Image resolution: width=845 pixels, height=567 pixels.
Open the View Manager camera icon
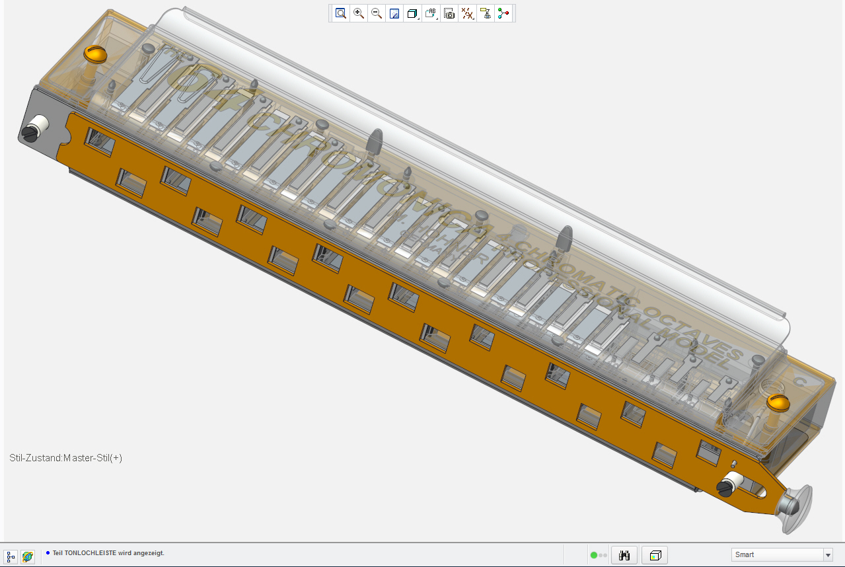coord(449,13)
